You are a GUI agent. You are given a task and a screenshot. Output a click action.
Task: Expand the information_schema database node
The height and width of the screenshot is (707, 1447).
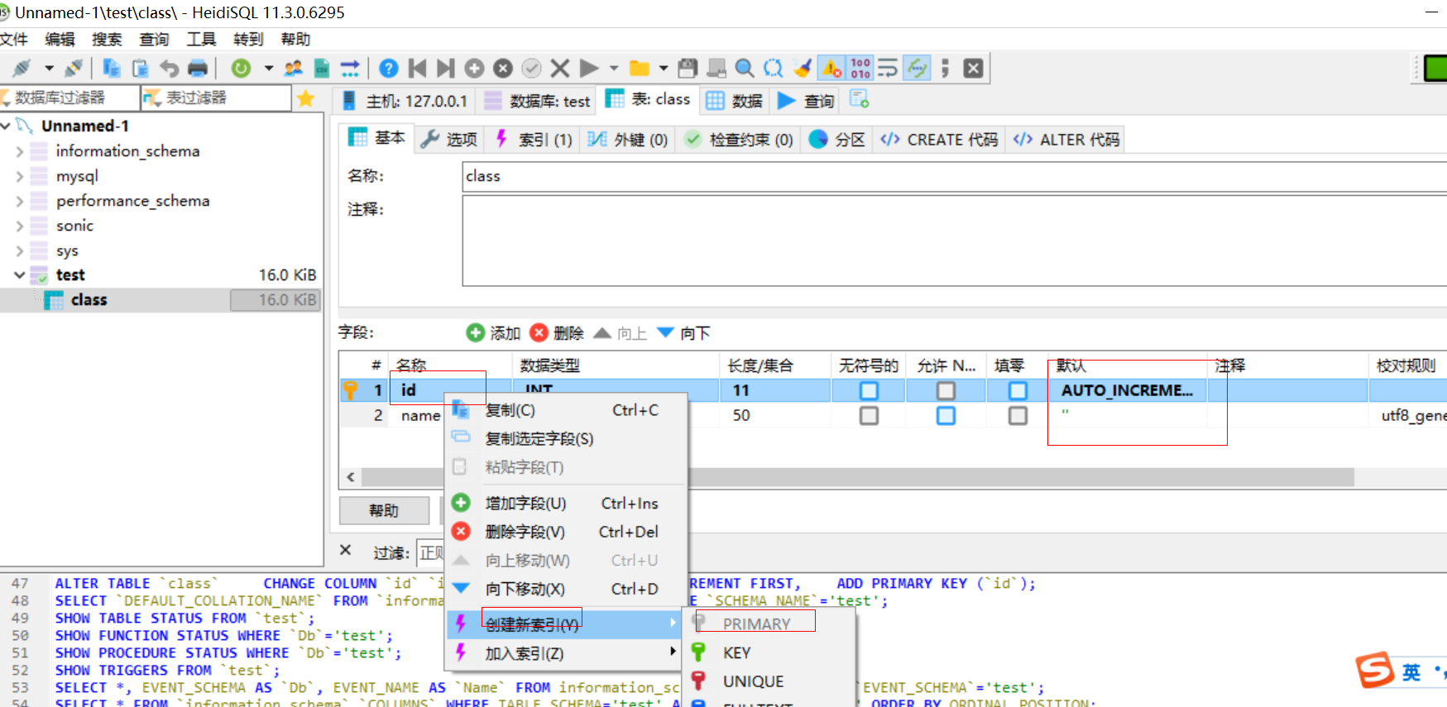[20, 151]
